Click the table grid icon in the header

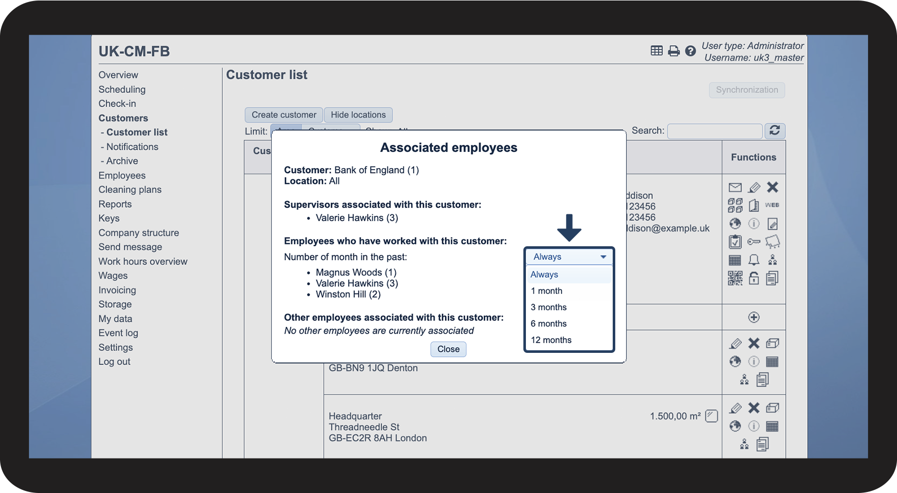click(656, 51)
